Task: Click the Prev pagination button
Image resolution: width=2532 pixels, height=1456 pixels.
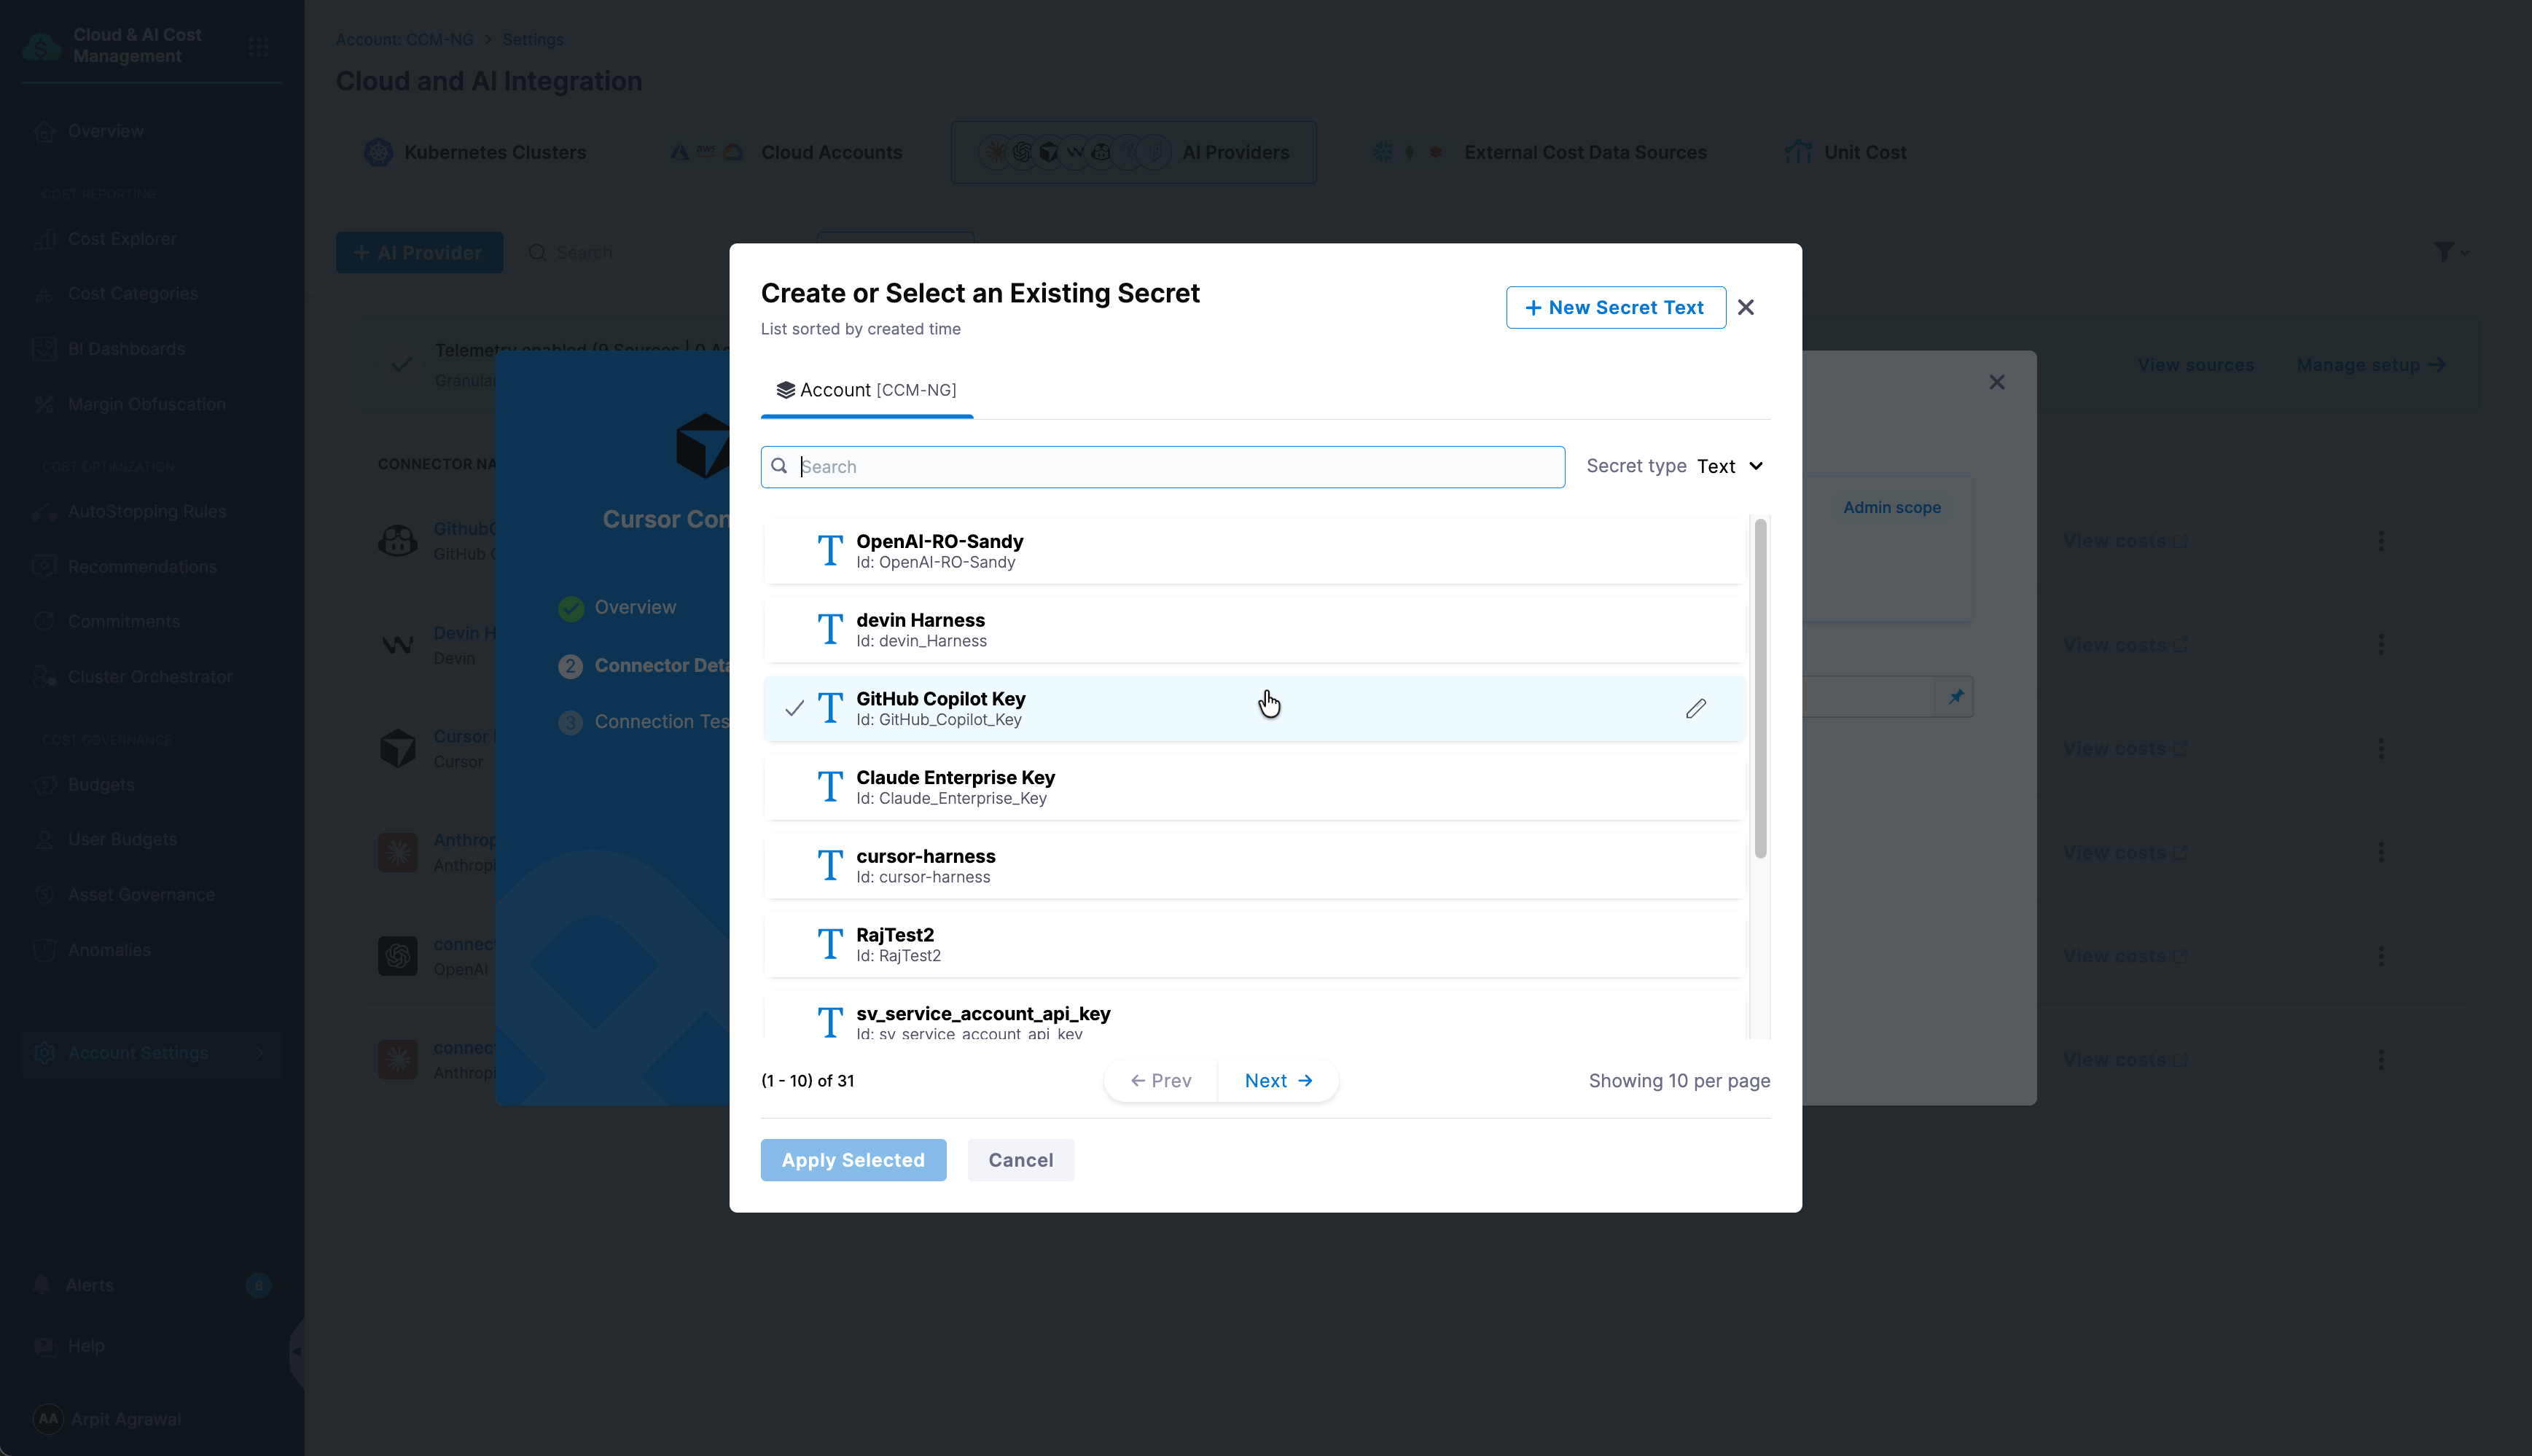Action: click(x=1161, y=1080)
